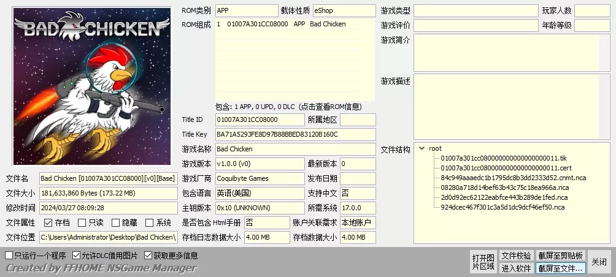Enable the 只读 read-only checkbox
Image resolution: width=616 pixels, height=277 pixels.
[x=82, y=222]
